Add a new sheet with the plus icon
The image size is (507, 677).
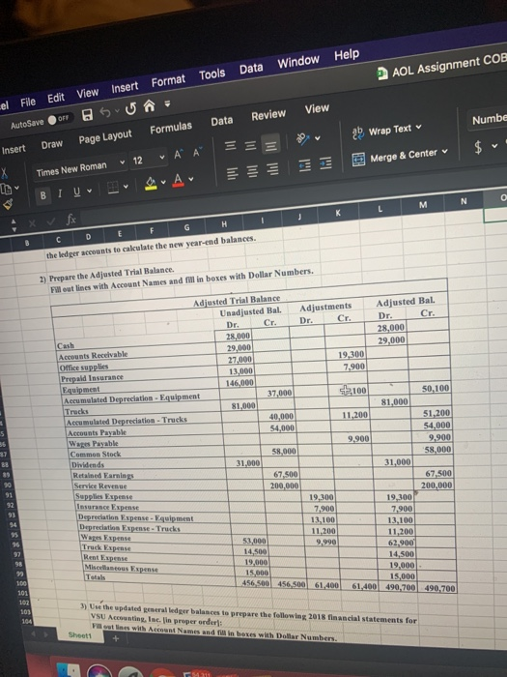115,638
